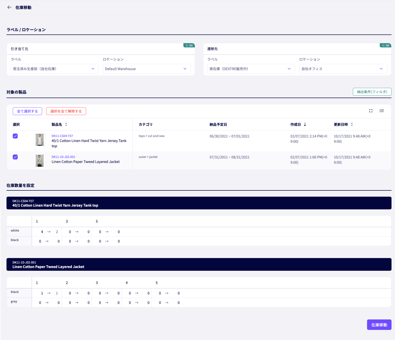Uncheck the DK11-CS04-T07 product checkbox
This screenshot has width=395, height=340.
(15, 136)
